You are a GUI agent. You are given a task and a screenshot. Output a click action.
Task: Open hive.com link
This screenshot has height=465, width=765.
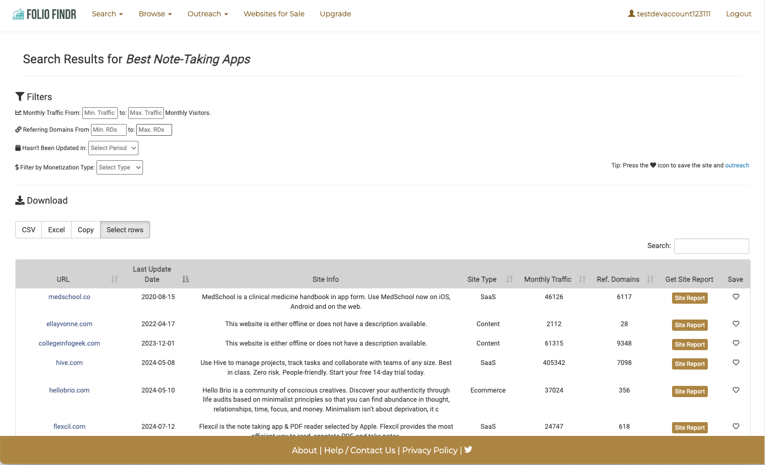[69, 362]
